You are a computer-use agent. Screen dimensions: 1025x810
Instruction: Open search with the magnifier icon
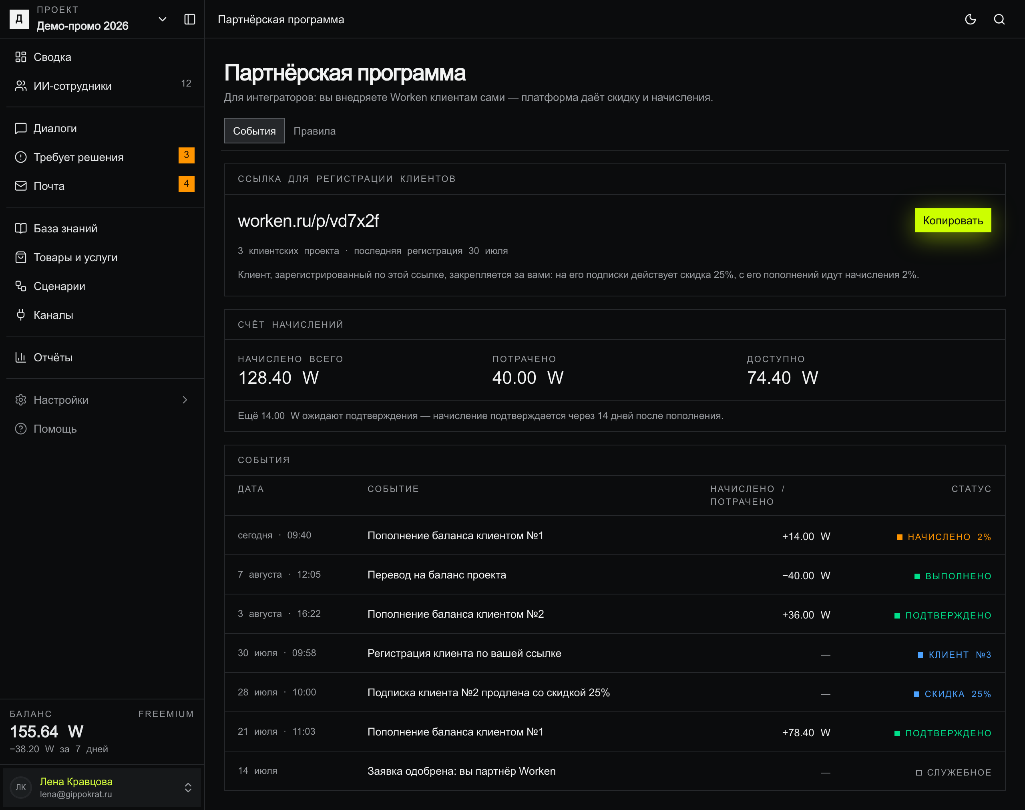[999, 20]
